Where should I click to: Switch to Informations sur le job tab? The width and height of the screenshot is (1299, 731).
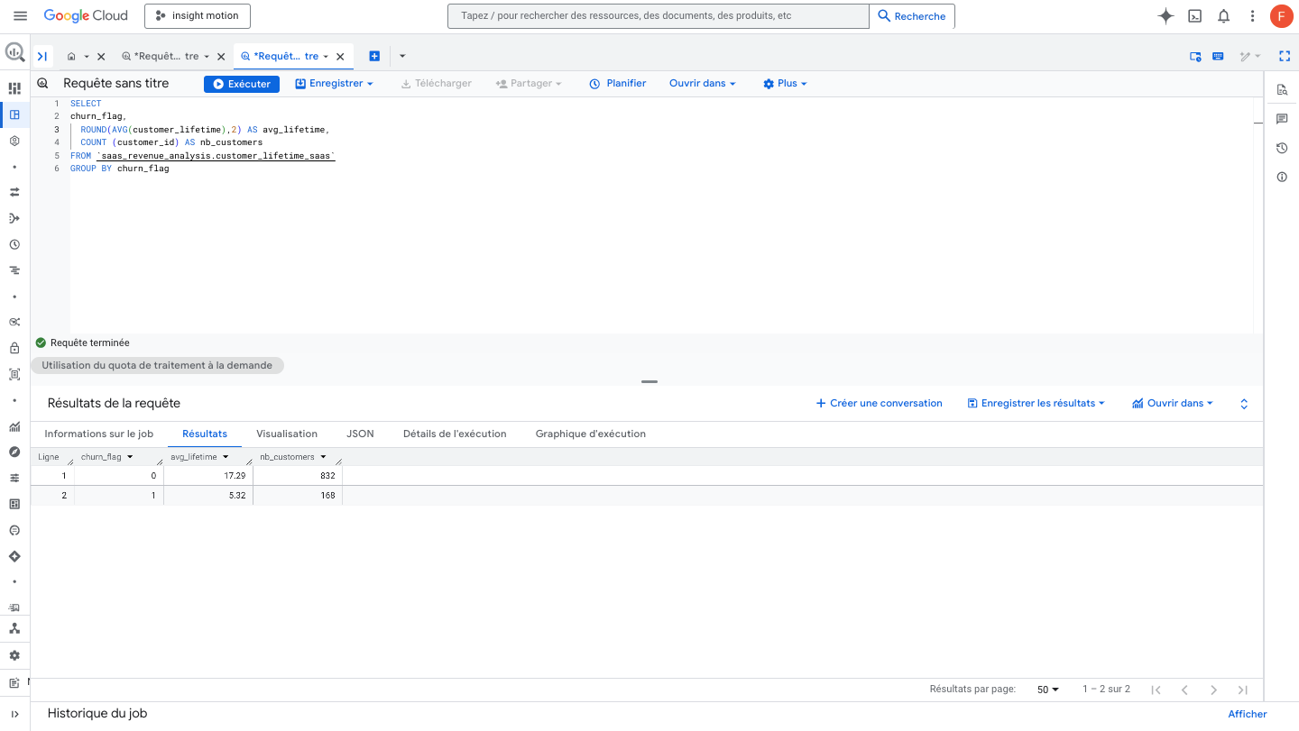(99, 434)
